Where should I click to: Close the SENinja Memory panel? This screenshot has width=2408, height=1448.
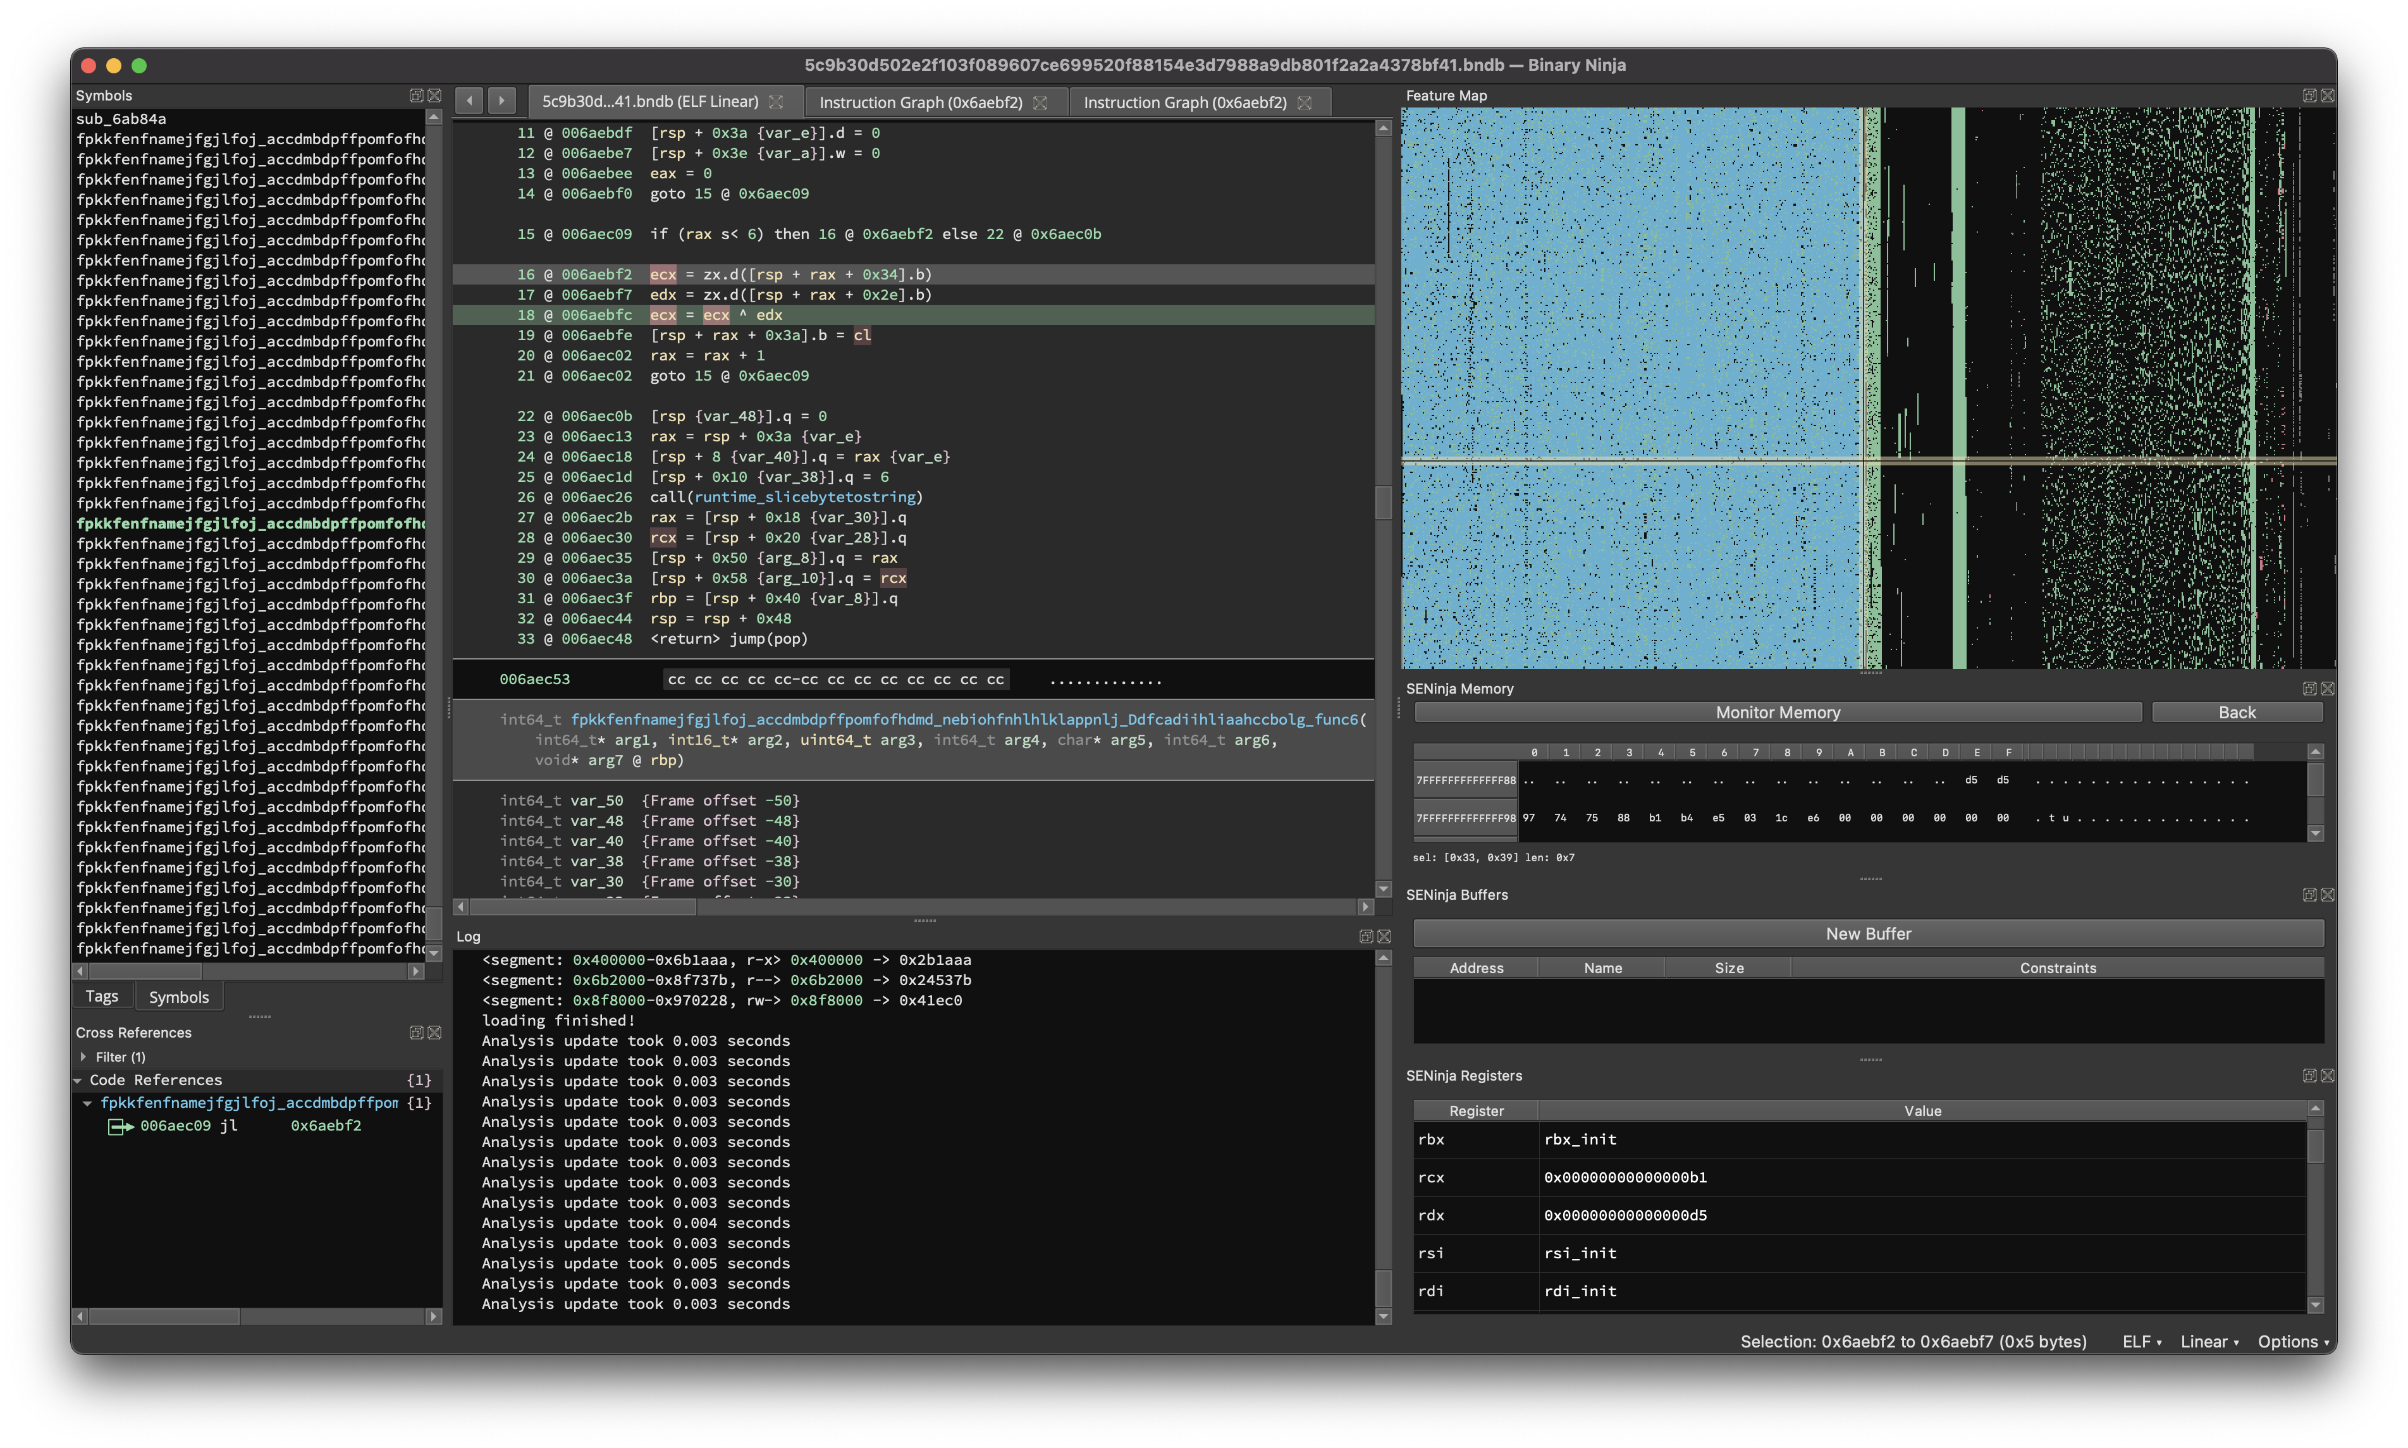2328,689
